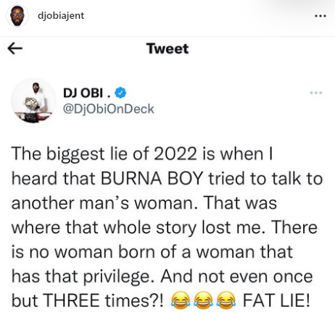This screenshot has height=320, width=335.
Task: Click the Tweet header title
Action: pyautogui.click(x=167, y=49)
